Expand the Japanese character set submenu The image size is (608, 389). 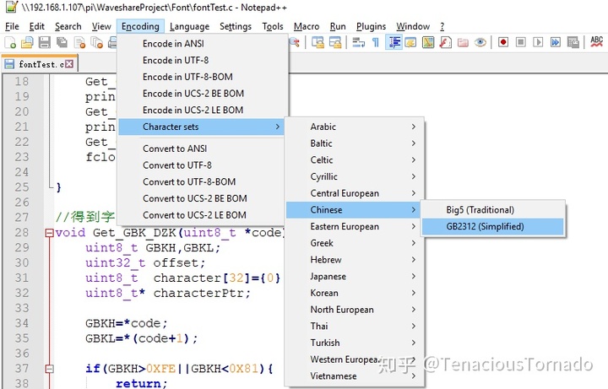[354, 277]
